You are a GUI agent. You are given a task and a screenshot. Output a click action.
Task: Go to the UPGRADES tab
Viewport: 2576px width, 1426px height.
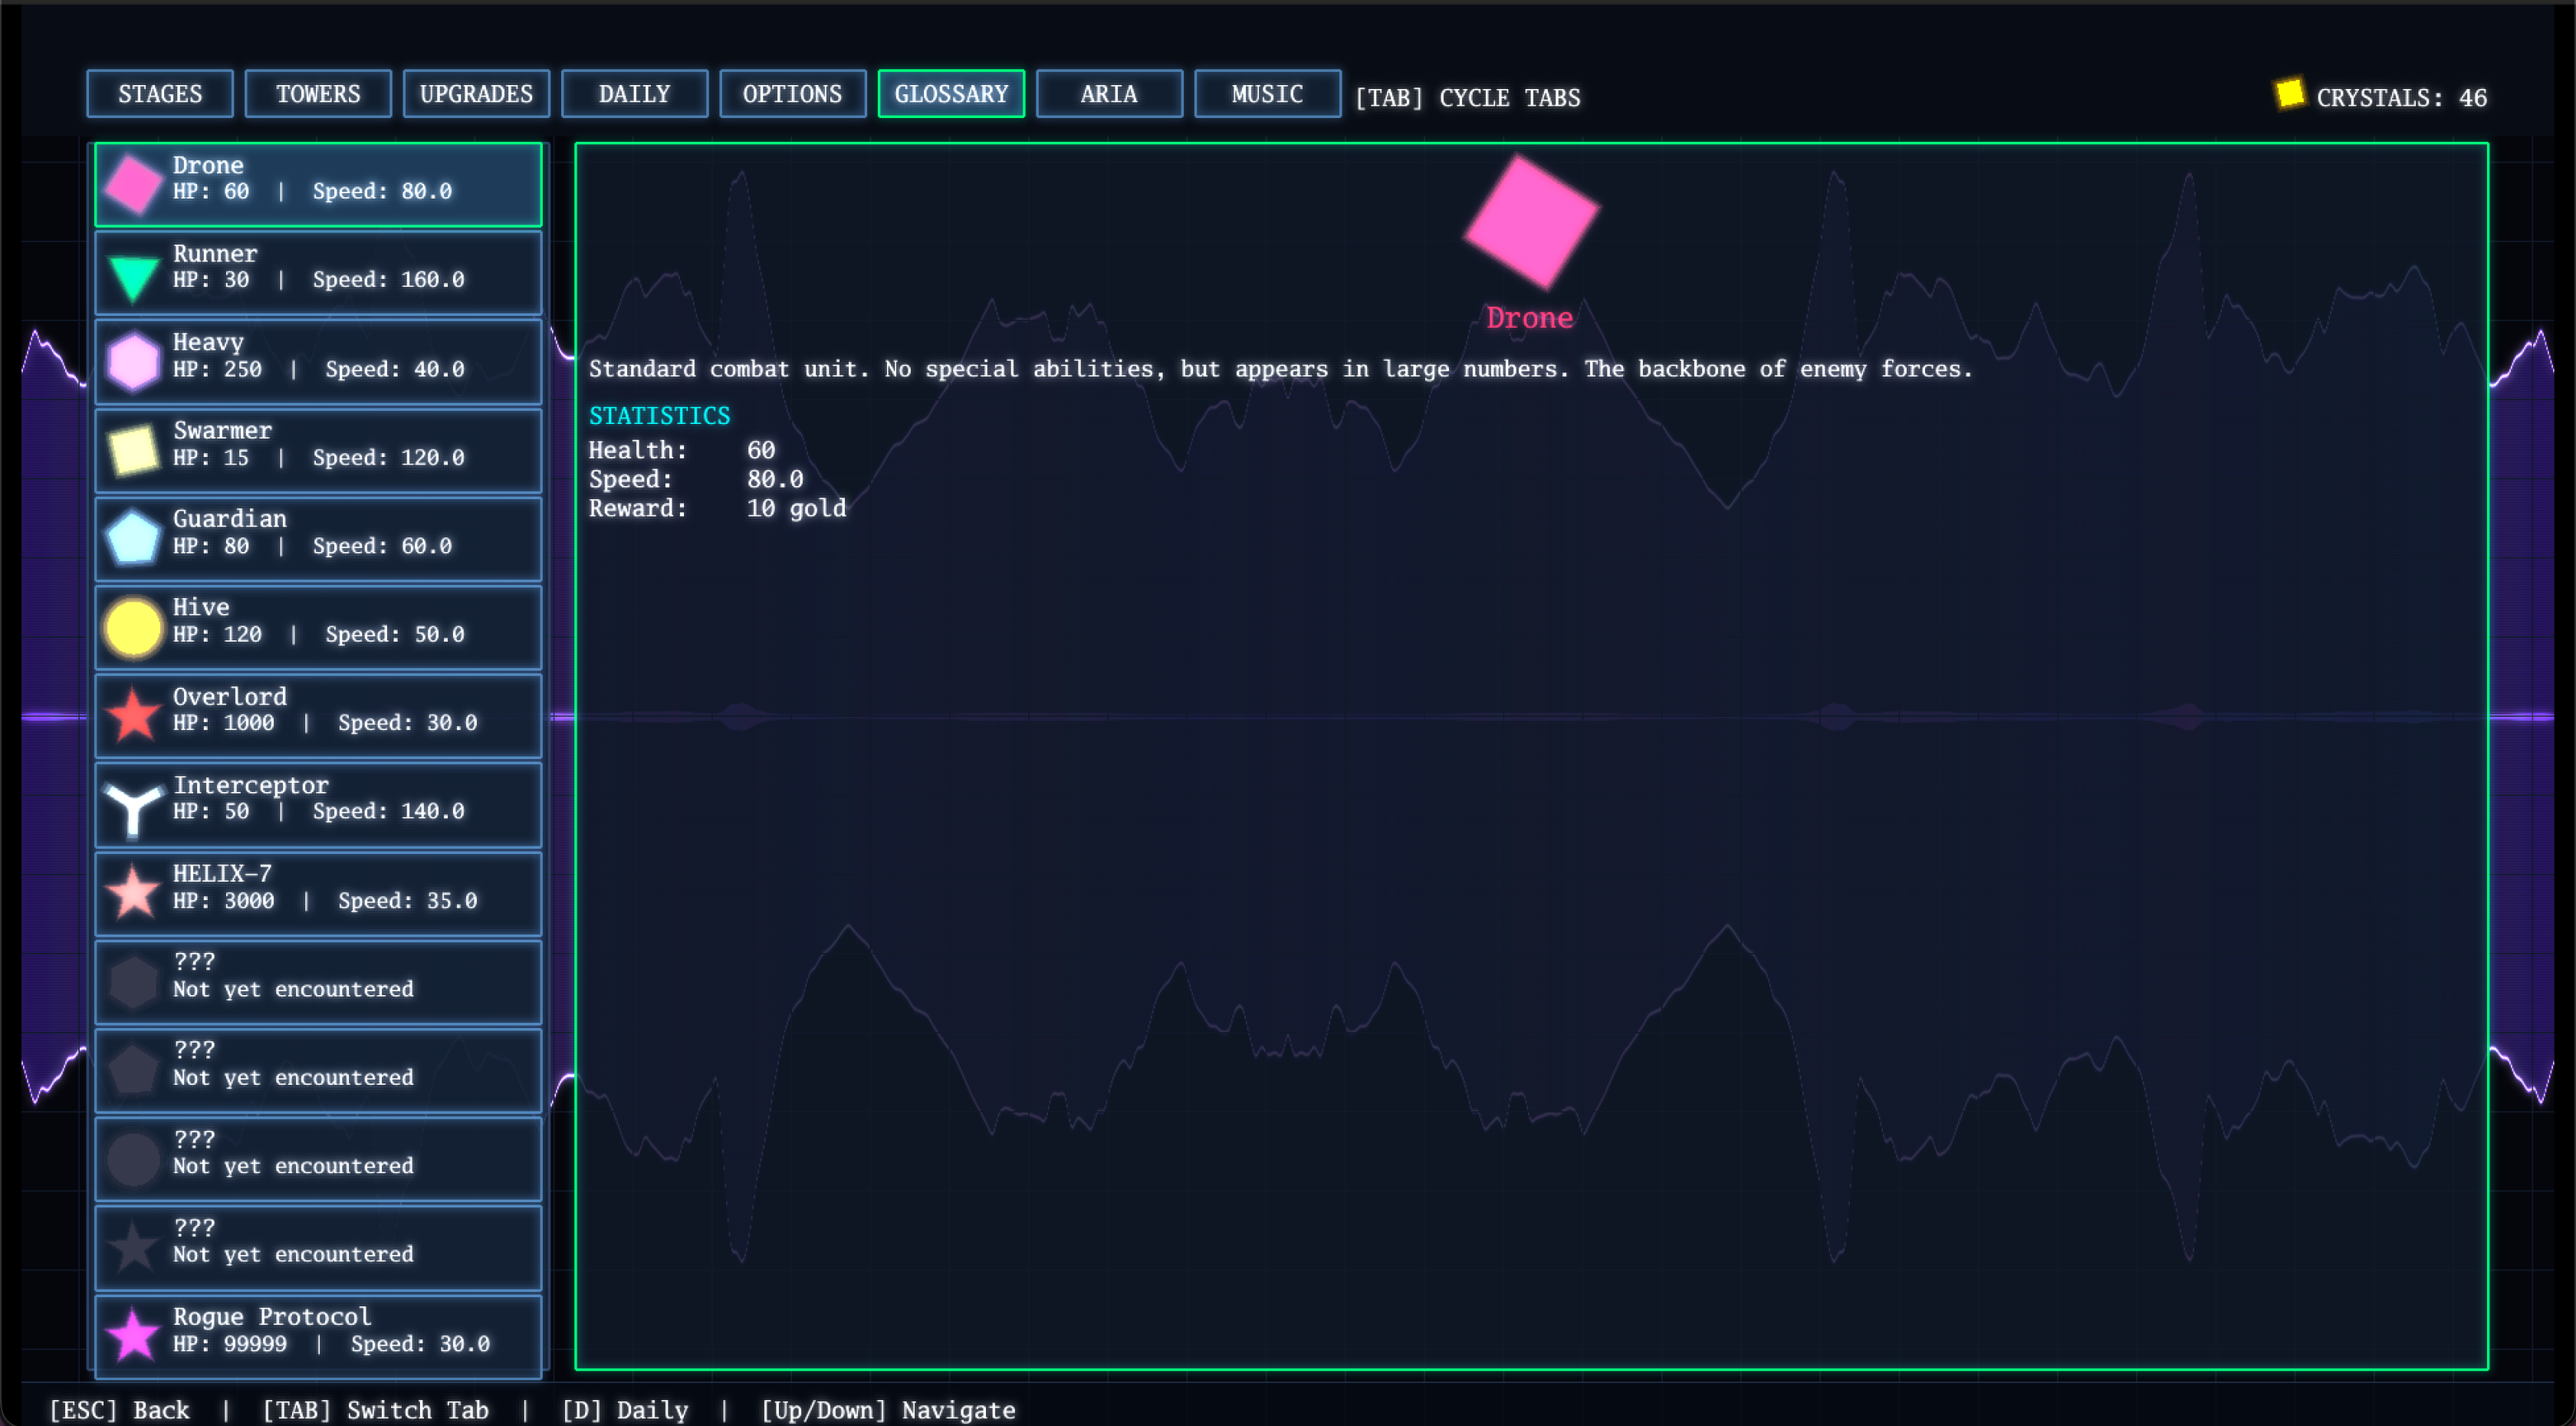click(x=476, y=94)
